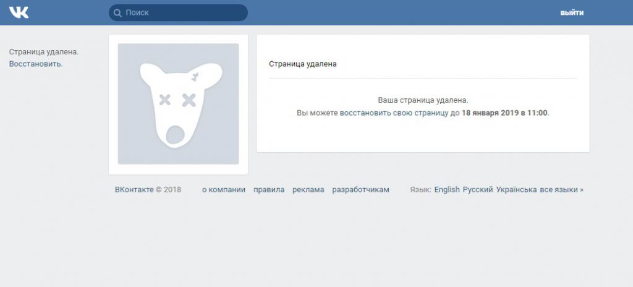Open the реклама footer link
Screen dimensions: 633x287
(308, 190)
